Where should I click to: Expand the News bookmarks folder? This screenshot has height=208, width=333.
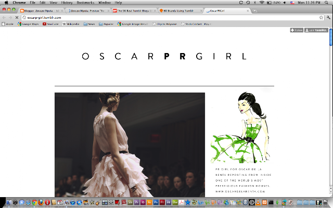[89, 24]
